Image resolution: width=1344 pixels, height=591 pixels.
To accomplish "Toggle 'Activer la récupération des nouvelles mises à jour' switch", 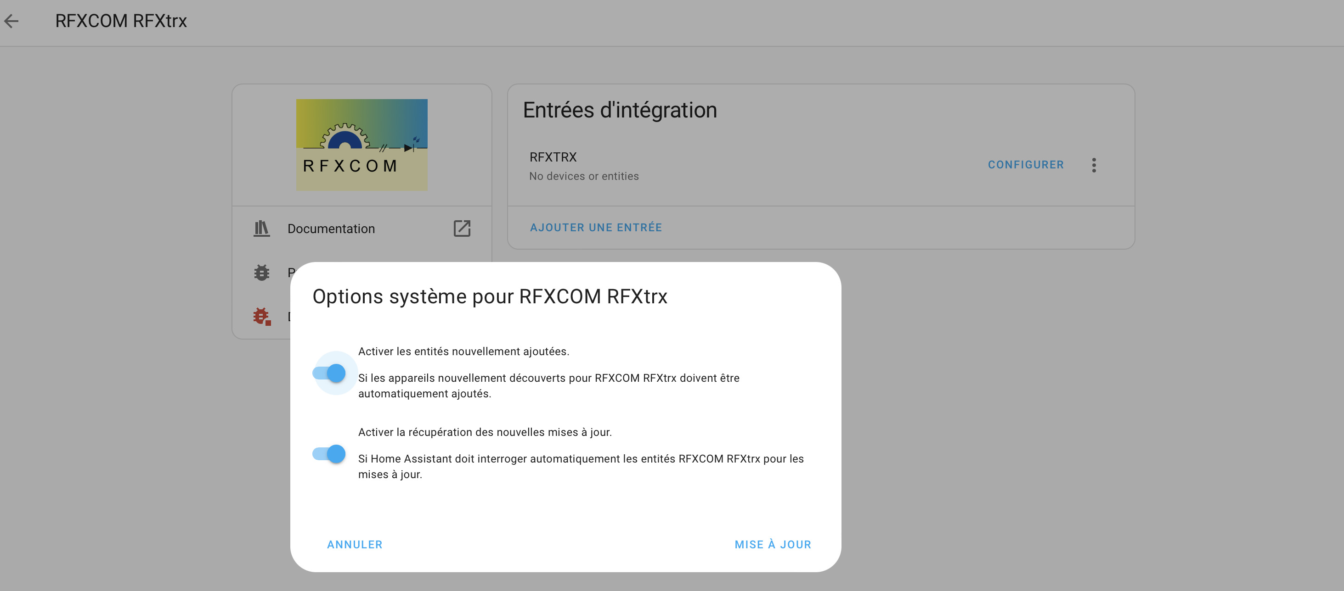I will click(329, 453).
